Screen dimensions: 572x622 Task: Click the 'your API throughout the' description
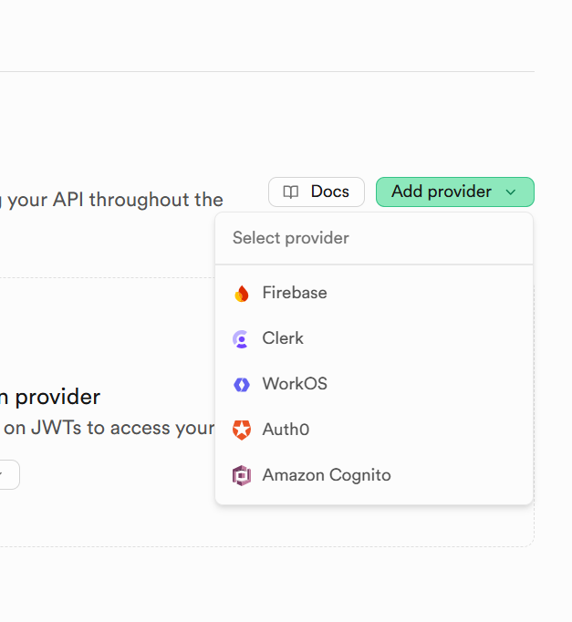pos(114,199)
